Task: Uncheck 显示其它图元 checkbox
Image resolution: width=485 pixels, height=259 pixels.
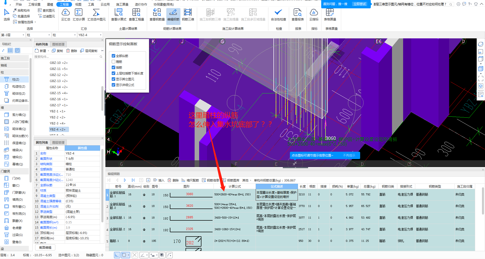Action: (x=113, y=79)
